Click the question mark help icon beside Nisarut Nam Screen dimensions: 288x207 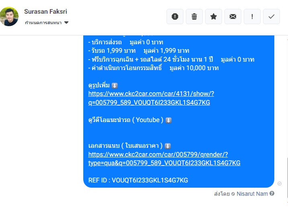click(x=272, y=193)
